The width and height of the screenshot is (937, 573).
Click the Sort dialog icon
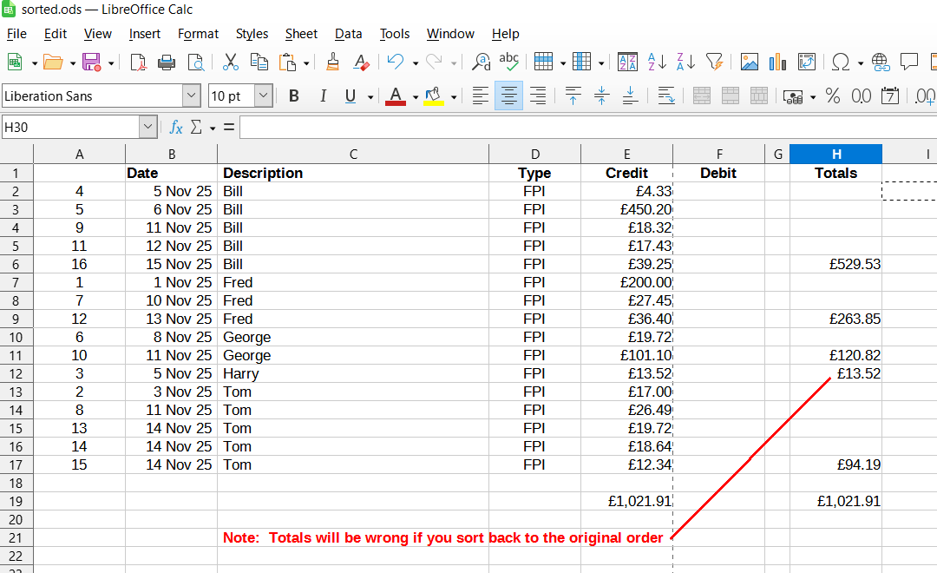point(627,62)
